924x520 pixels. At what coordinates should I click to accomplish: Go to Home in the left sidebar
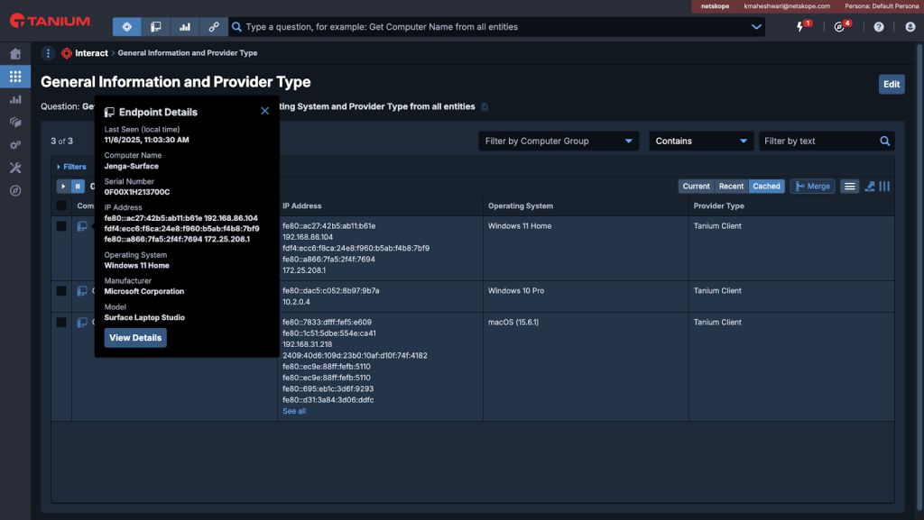(15, 53)
